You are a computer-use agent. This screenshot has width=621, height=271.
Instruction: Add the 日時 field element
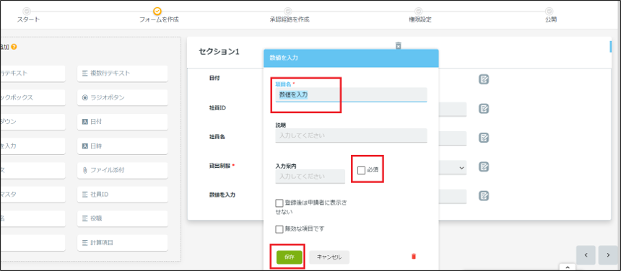pyautogui.click(x=122, y=146)
